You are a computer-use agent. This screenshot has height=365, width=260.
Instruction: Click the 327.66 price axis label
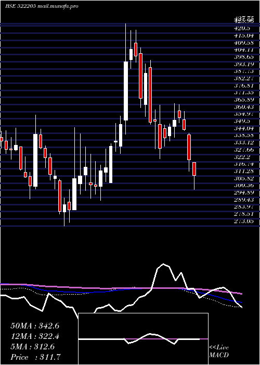tap(244, 150)
